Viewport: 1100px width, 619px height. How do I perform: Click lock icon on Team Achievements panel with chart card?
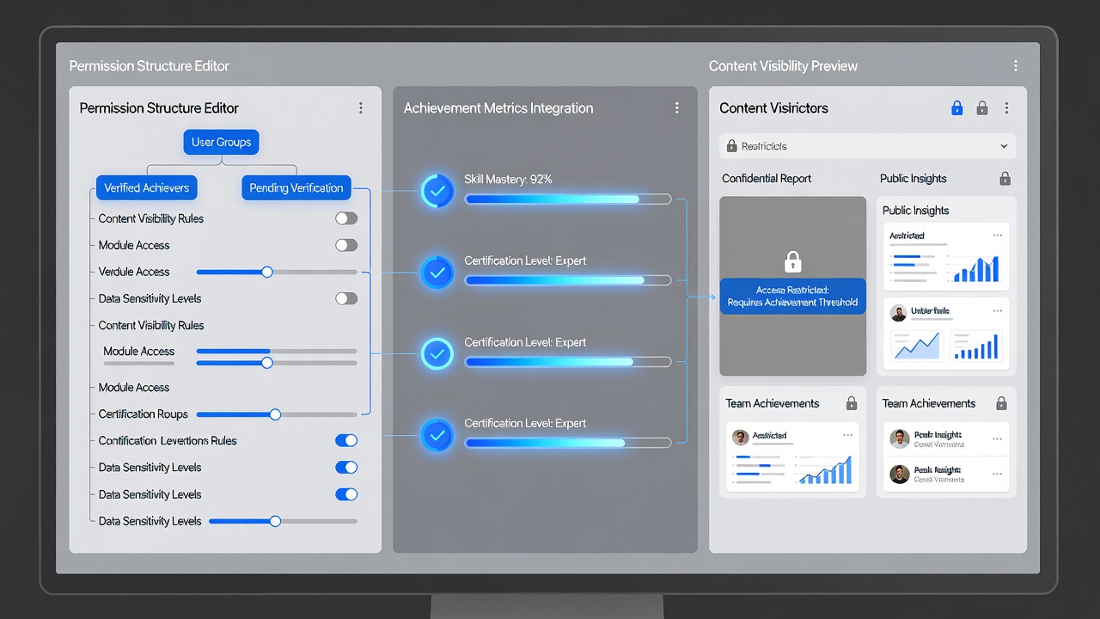[x=852, y=403]
